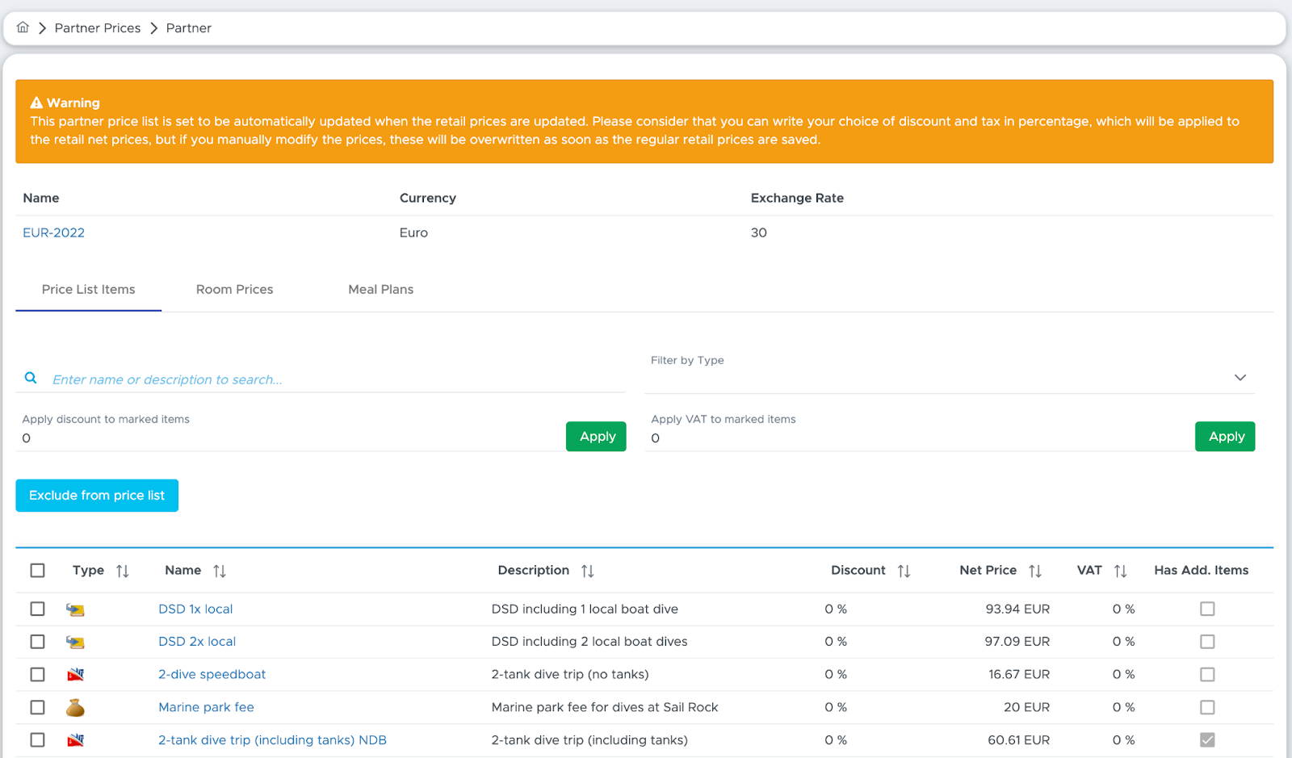
Task: Mark the DSD 1x local row checkbox
Action: click(x=37, y=609)
